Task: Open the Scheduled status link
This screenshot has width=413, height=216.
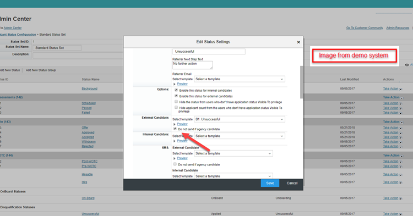Action: (89, 103)
